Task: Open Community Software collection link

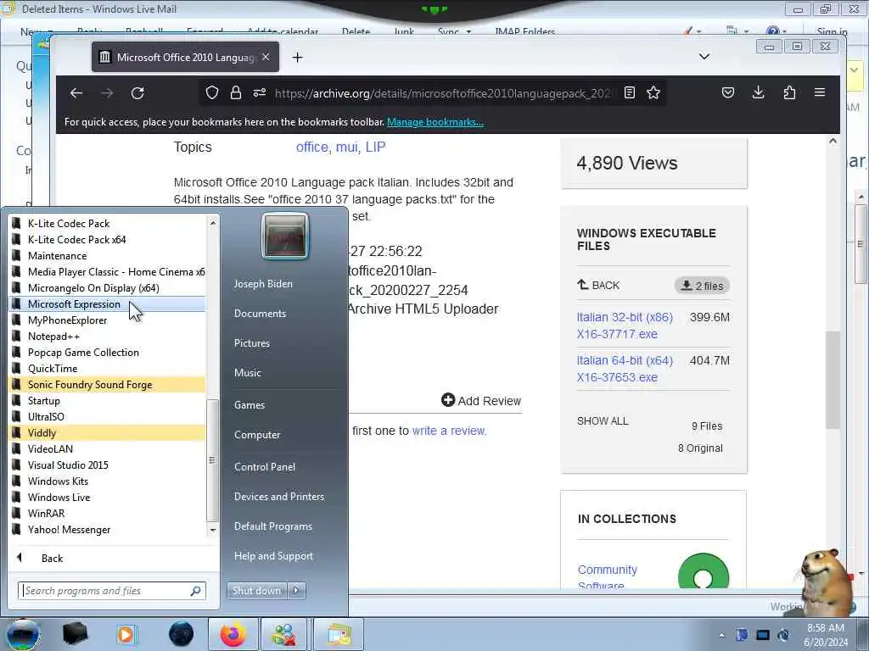Action: pyautogui.click(x=607, y=576)
